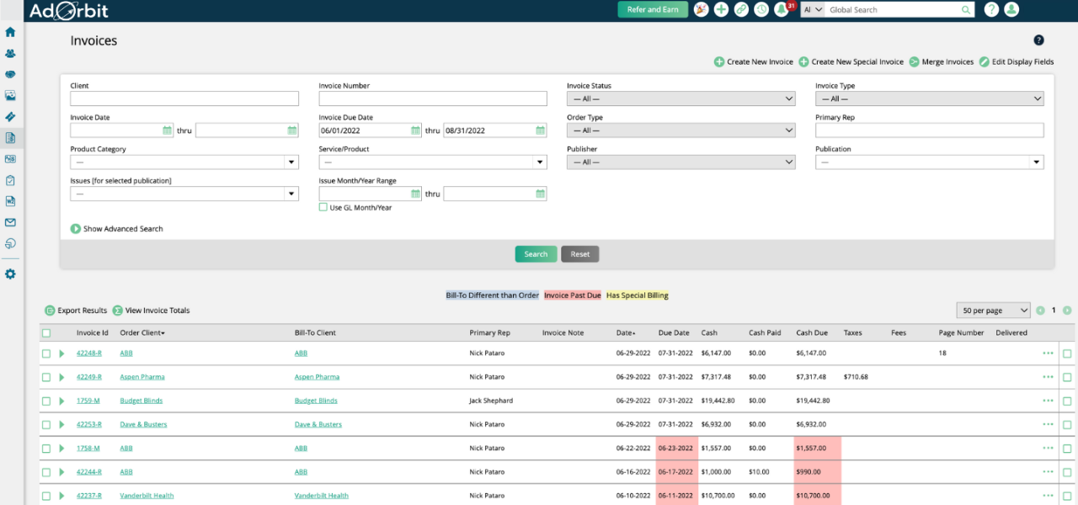Open the 50 per page dropdown
Screen dimensions: 1078x505
point(993,311)
